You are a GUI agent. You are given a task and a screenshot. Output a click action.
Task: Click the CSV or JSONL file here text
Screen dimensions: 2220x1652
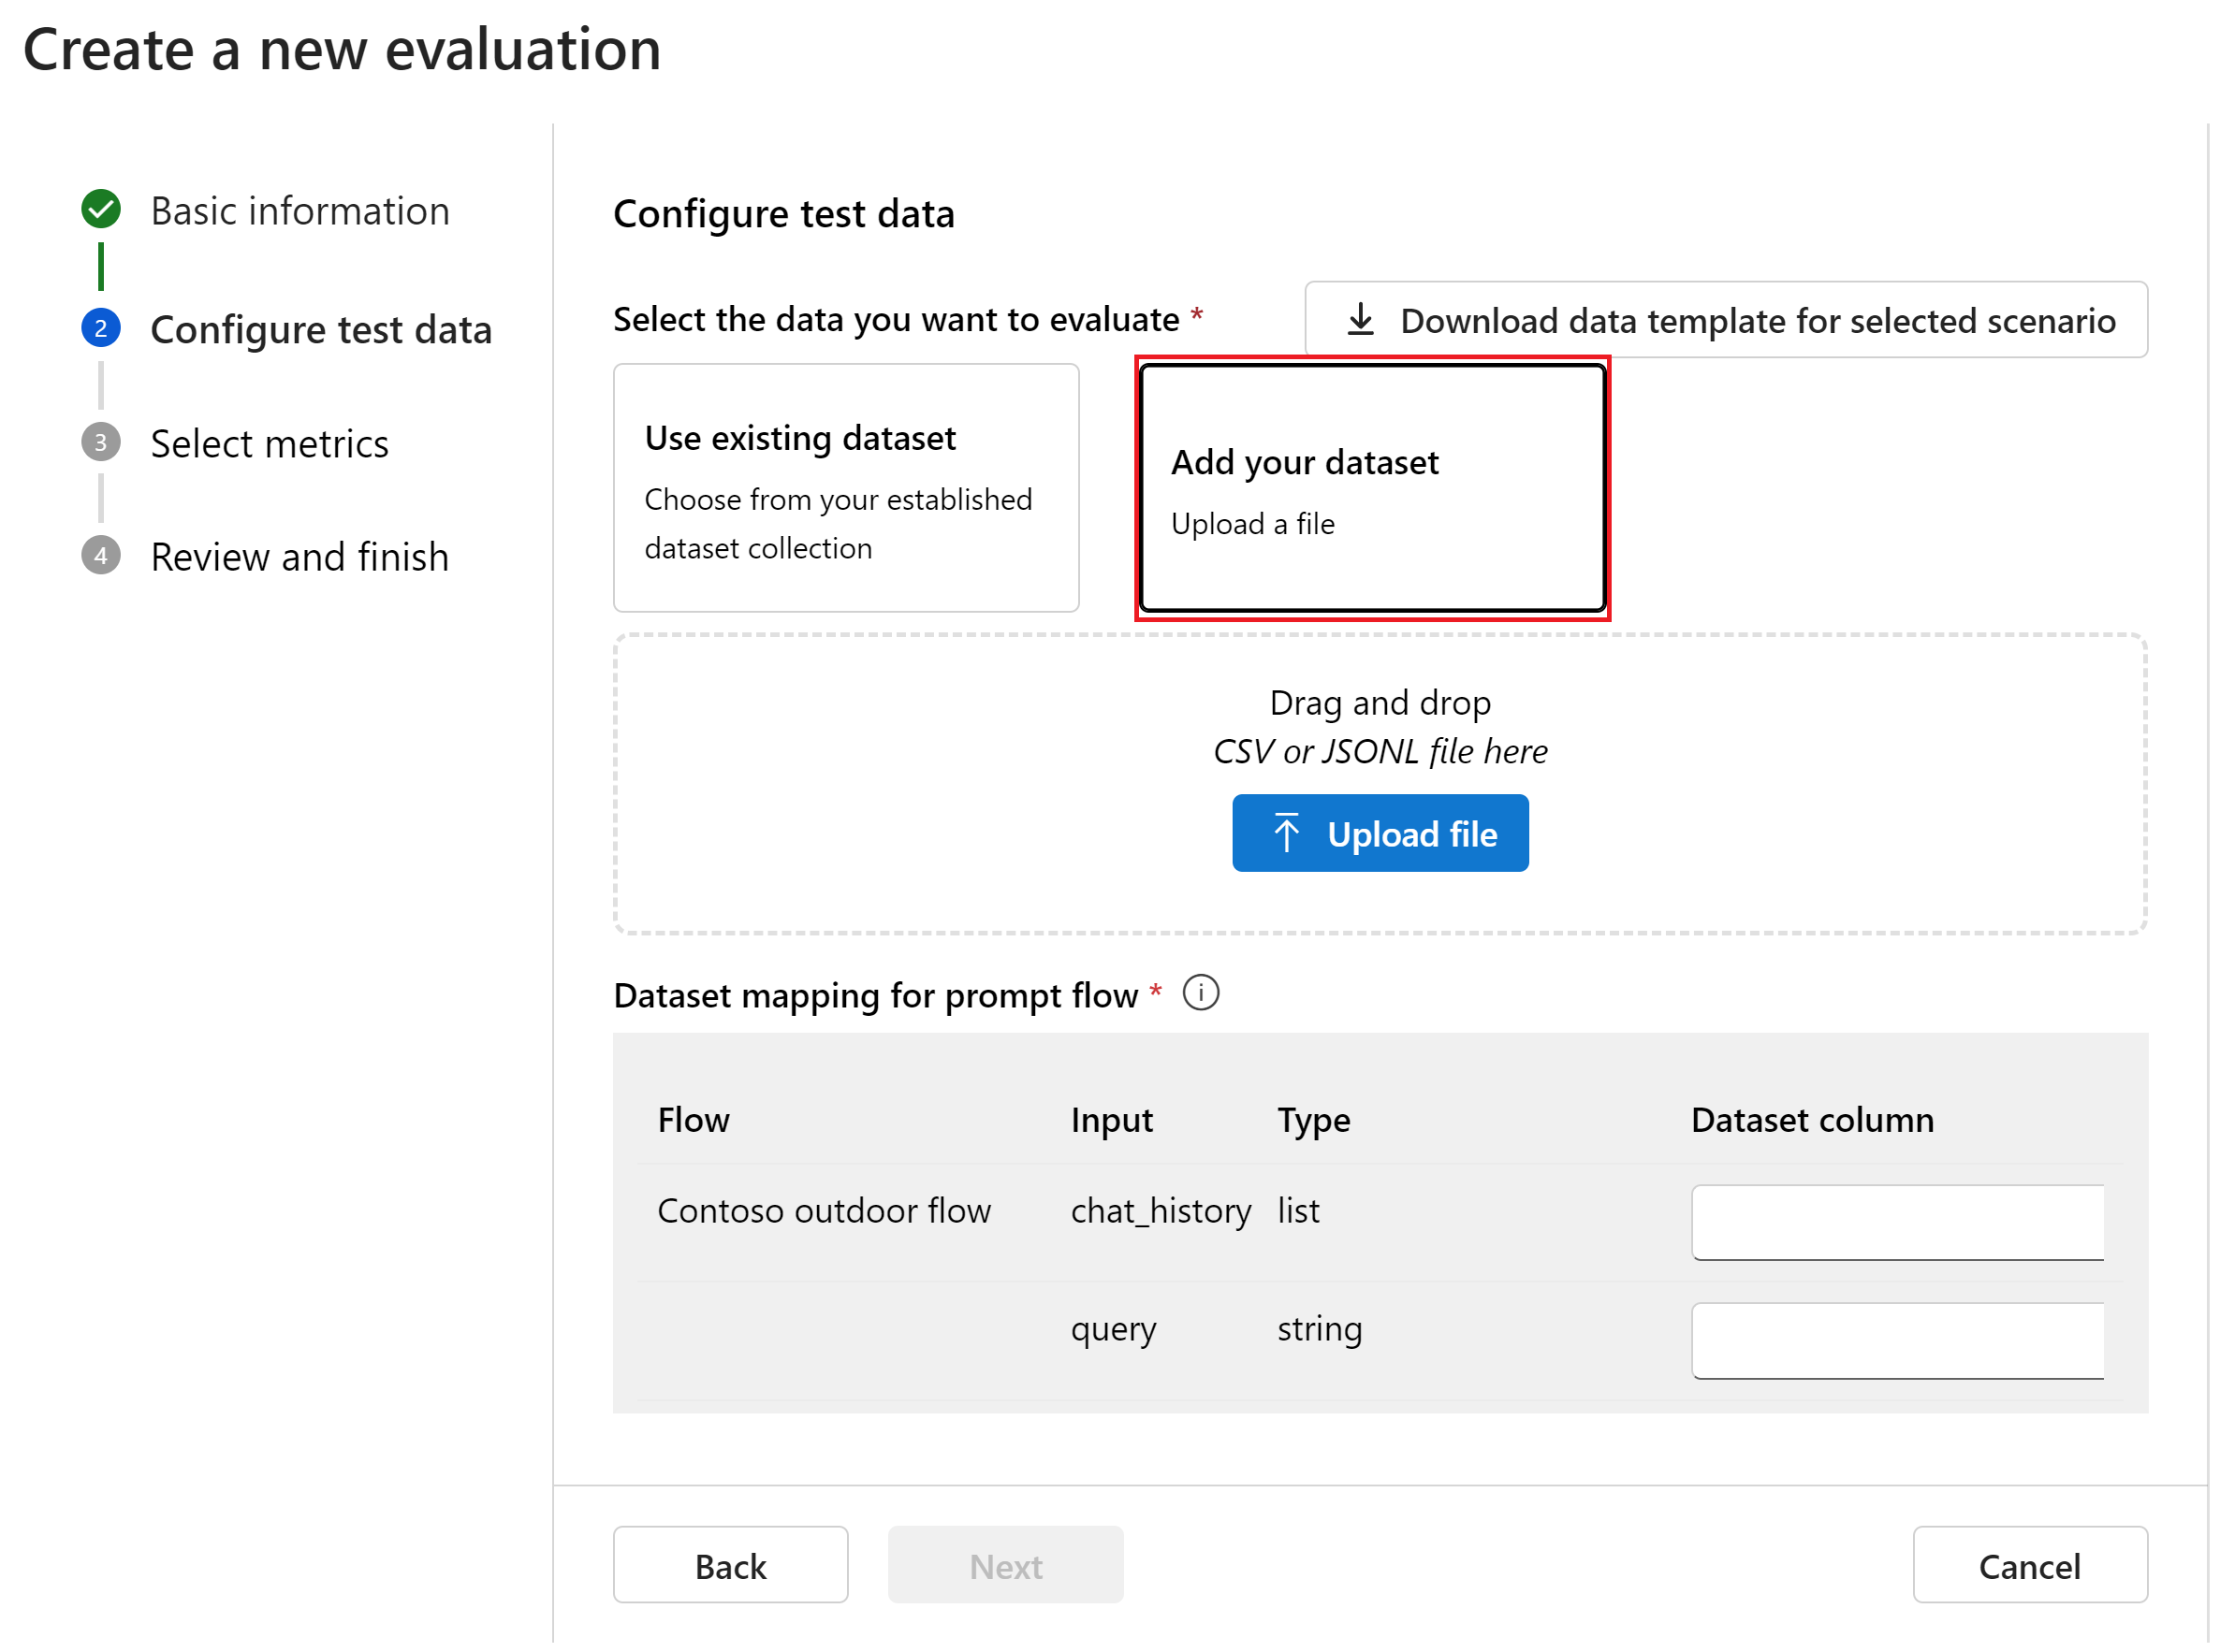click(1380, 751)
